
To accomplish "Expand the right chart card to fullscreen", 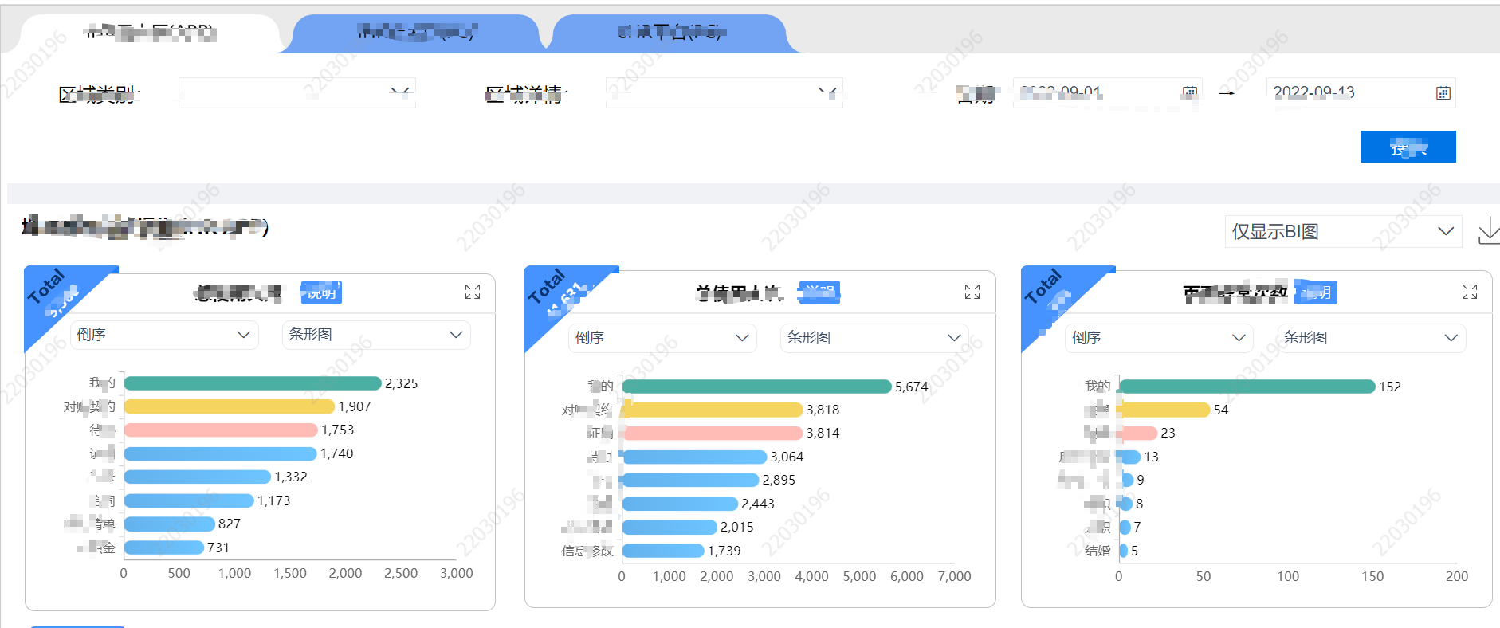I will point(1469,292).
